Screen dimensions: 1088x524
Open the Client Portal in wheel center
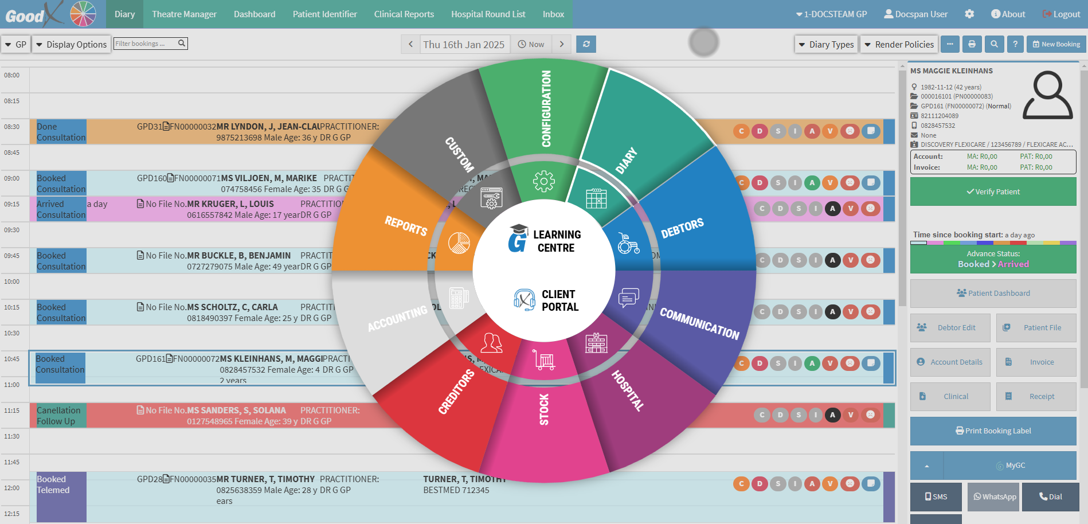point(546,300)
